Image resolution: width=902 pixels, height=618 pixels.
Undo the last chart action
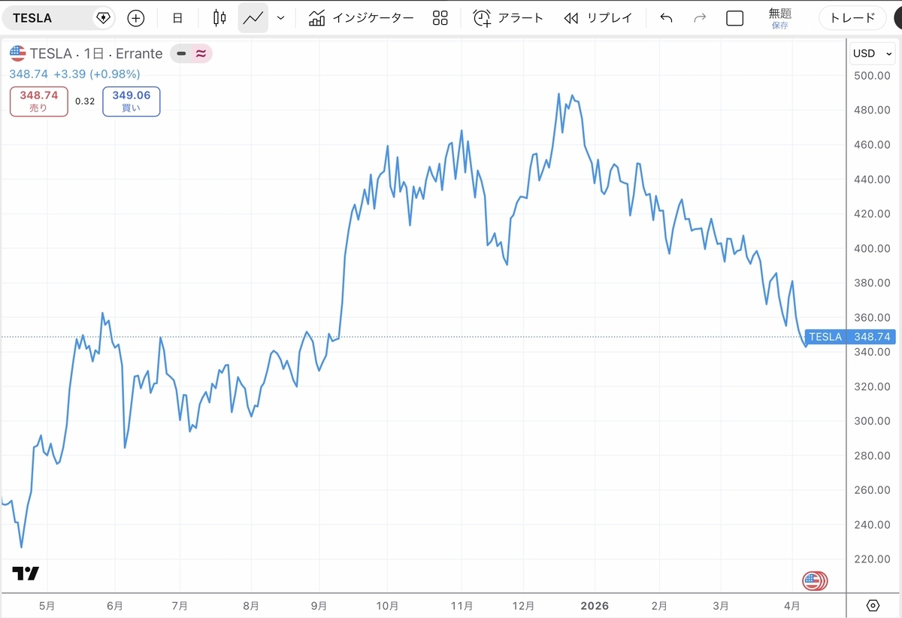click(x=666, y=18)
